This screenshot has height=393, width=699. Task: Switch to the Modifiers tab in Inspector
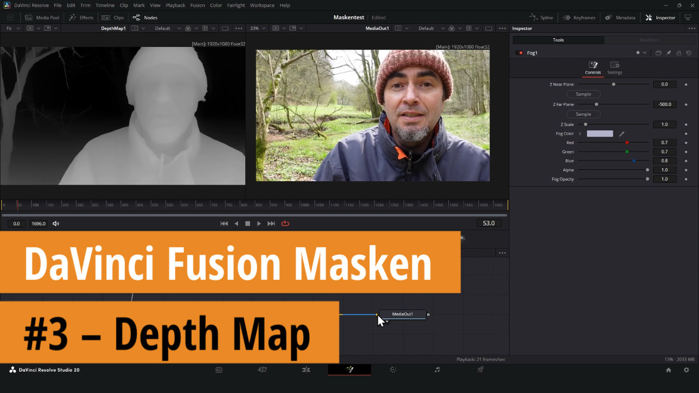649,40
